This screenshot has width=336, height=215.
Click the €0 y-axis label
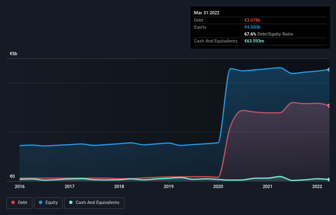12,176
